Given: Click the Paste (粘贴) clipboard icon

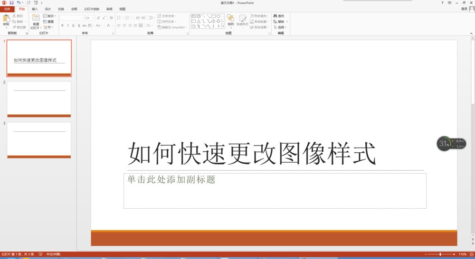Looking at the screenshot, I should point(6,18).
